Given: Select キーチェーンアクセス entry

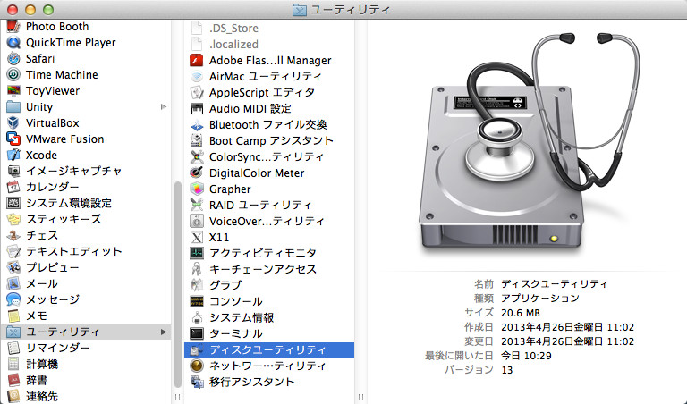Looking at the screenshot, I should tap(269, 269).
